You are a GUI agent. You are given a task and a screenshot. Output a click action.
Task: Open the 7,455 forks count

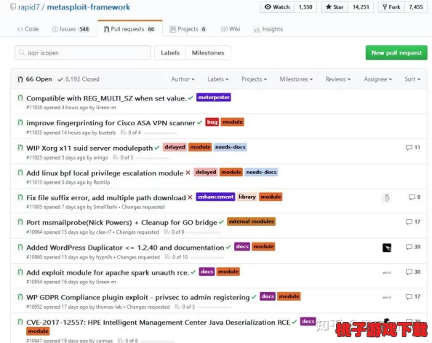coord(416,7)
